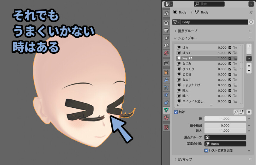Move shape key down in list
Screen dimensions: 256x165
(x=249, y=71)
